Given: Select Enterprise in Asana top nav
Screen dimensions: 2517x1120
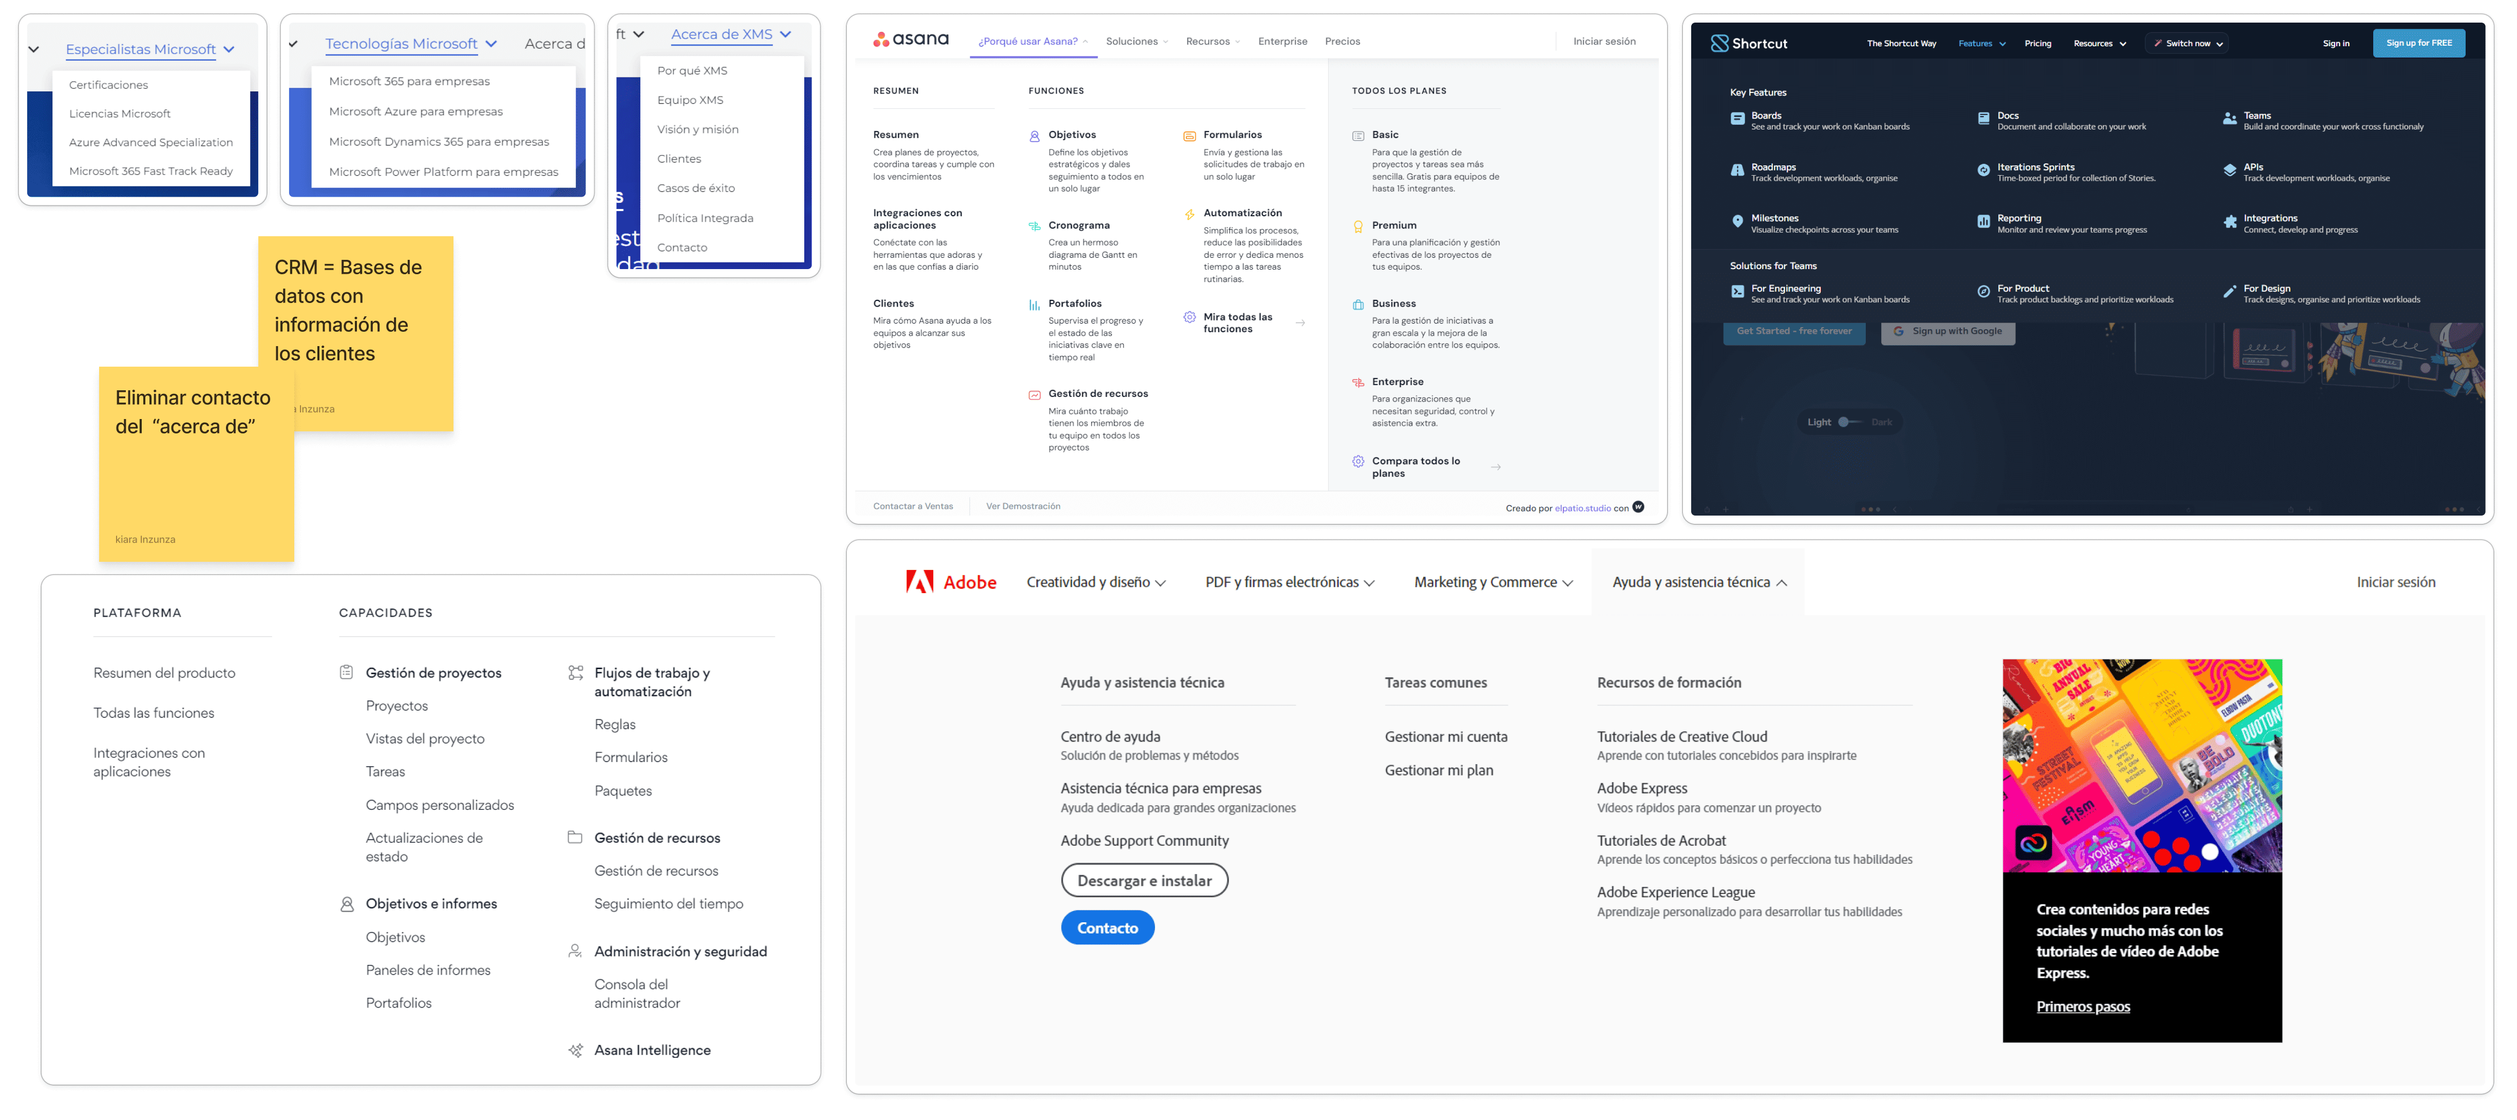Looking at the screenshot, I should pos(1282,41).
